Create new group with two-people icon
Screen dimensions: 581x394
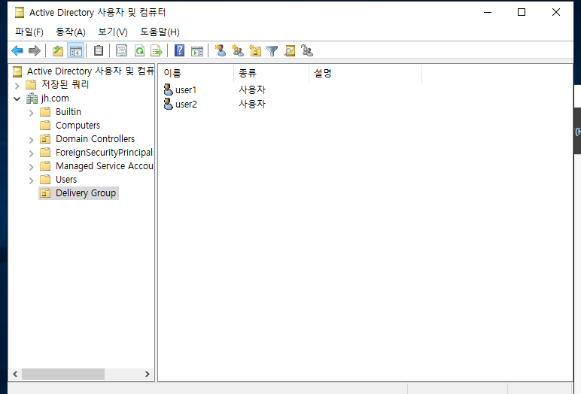238,50
